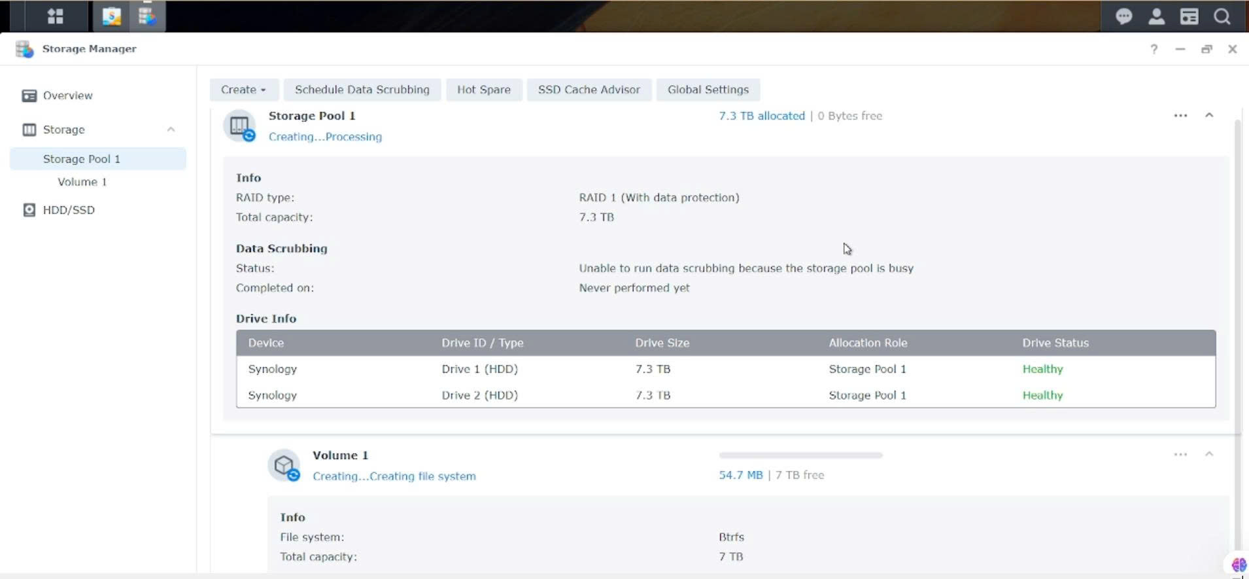
Task: Open SSD Cache Advisor
Action: [589, 90]
